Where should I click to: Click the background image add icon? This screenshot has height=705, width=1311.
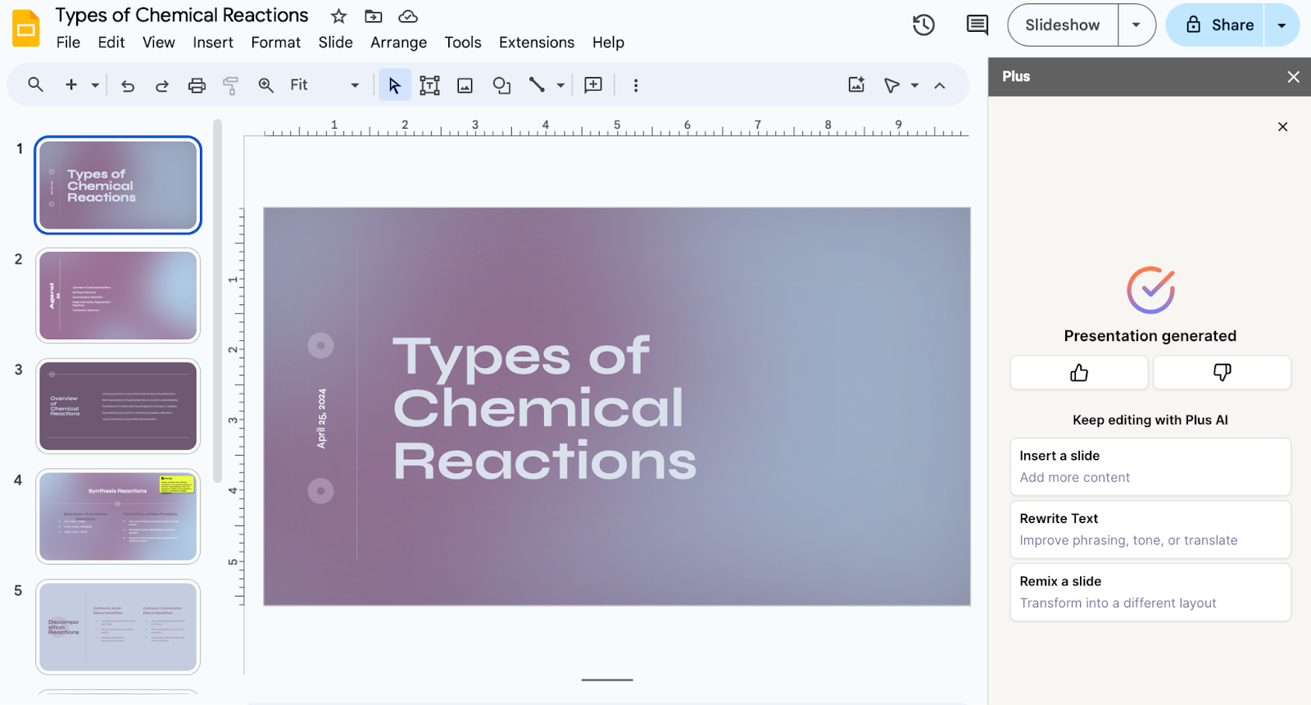pos(856,84)
